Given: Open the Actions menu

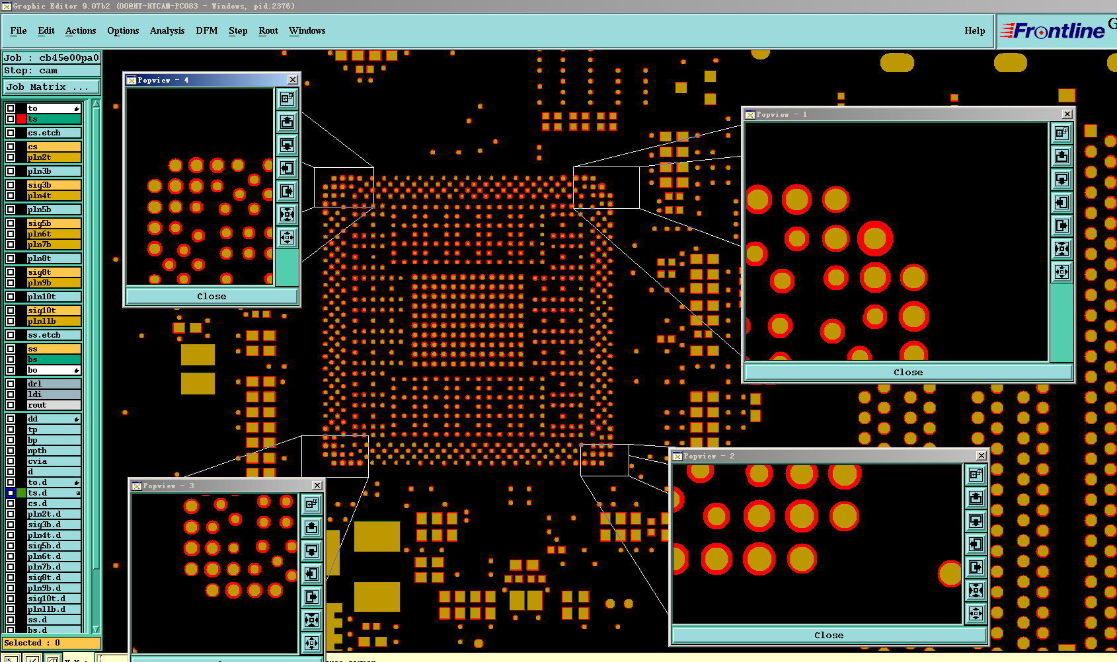Looking at the screenshot, I should 81,30.
